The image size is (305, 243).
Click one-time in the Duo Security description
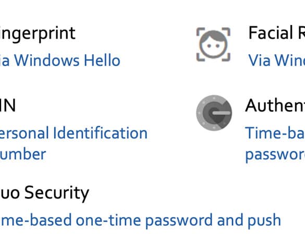pos(108,221)
